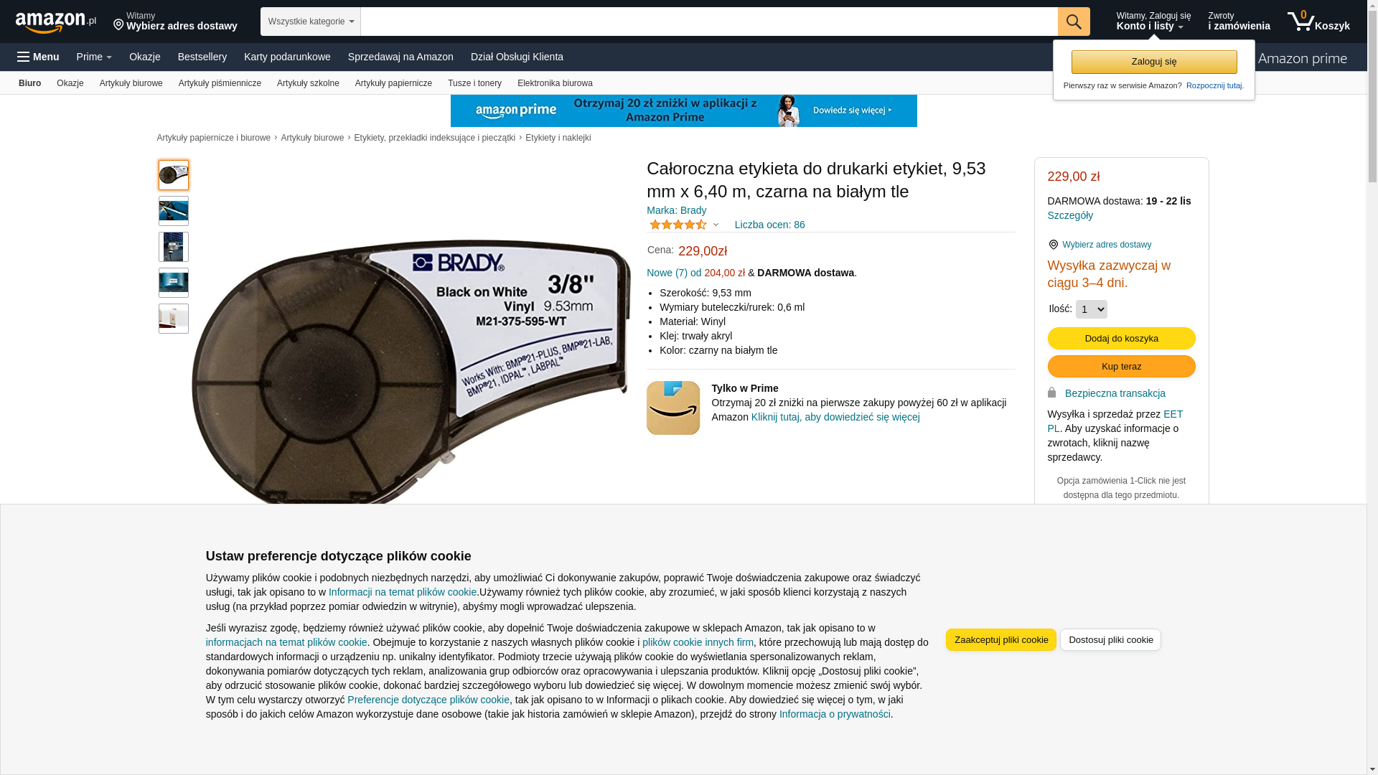Open Bestsellery in navigation bar
The width and height of the screenshot is (1378, 775).
(x=202, y=57)
